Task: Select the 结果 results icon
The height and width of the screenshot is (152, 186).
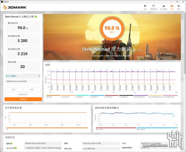Action: click(172, 7)
